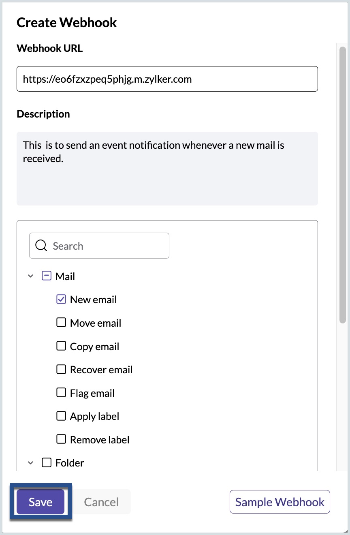
Task: Collapse the Folder section chevron
Action: coord(30,462)
